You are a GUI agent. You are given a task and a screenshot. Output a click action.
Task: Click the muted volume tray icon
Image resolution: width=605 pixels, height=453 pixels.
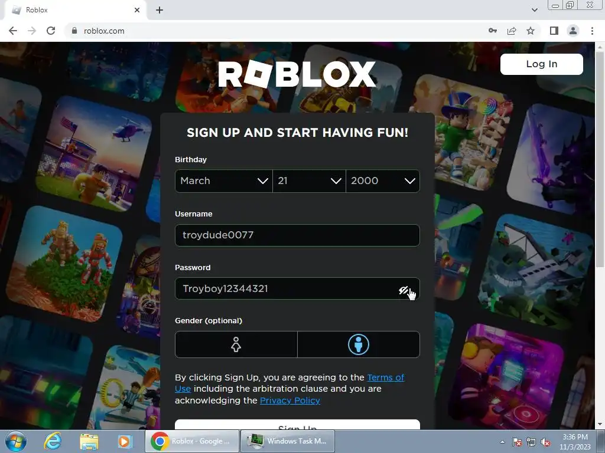click(x=545, y=442)
